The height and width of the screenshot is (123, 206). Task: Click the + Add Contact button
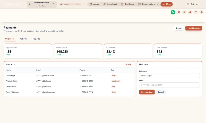tap(194, 28)
